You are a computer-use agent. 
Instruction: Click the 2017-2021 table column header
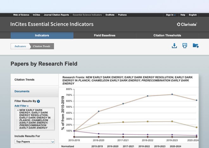(128, 146)
